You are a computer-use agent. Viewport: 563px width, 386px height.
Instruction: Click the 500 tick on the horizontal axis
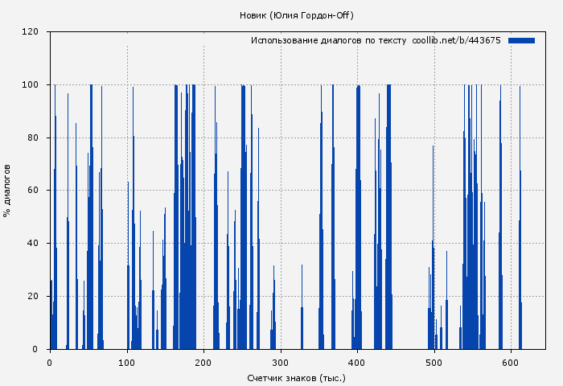point(434,363)
